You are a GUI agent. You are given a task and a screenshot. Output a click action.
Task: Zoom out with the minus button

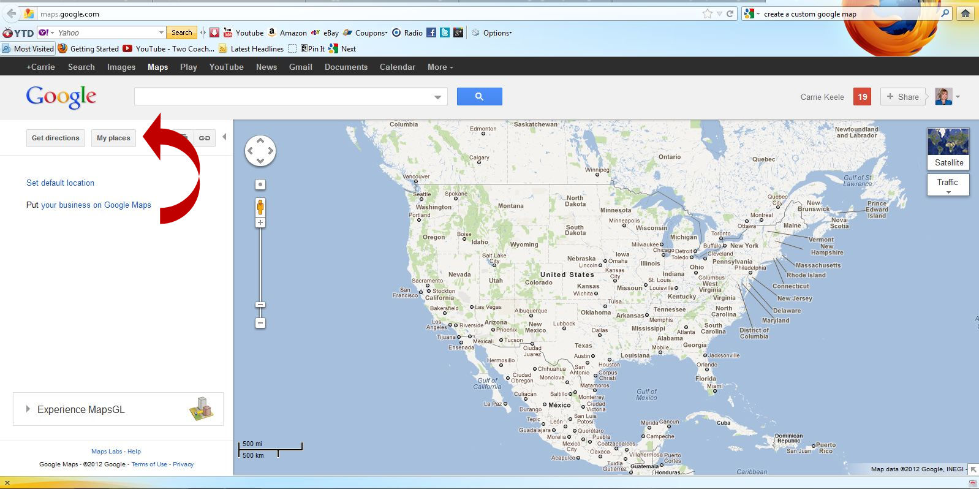260,323
